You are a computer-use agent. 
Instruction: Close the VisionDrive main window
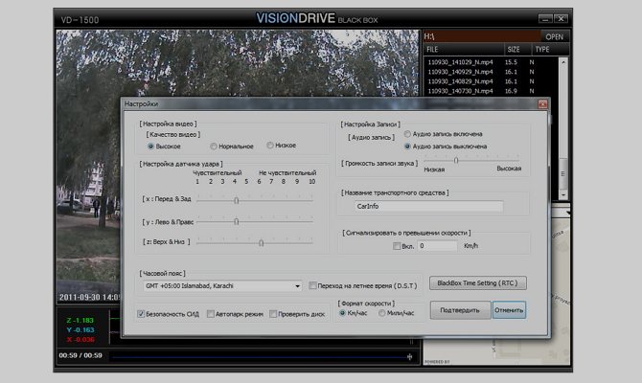coord(561,19)
